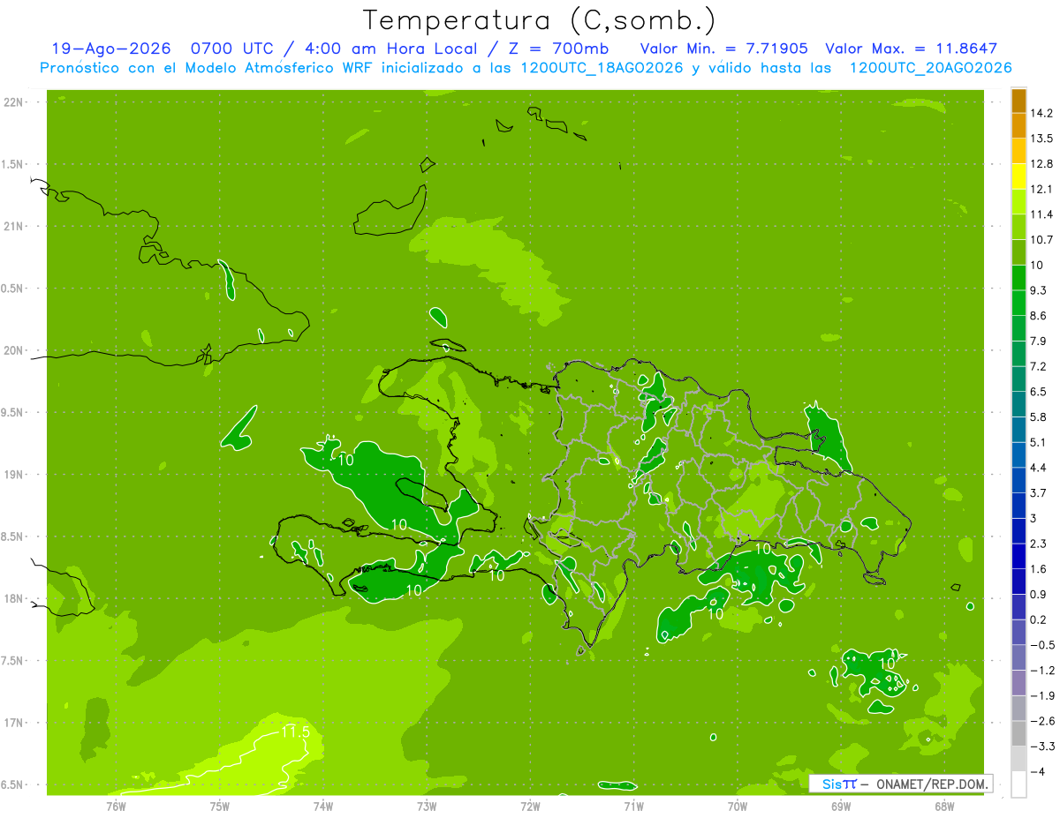Click the "68W" longitude axis label
Screen dimensions: 1060x818
(944, 806)
